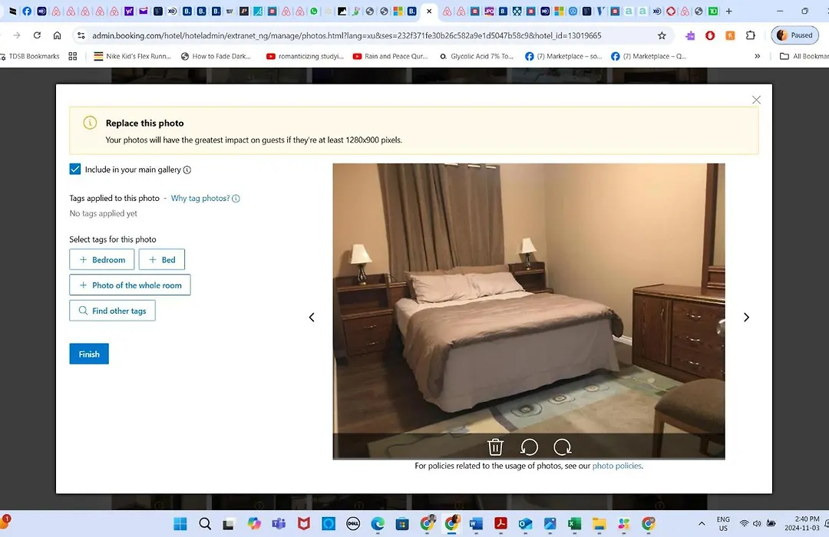Open the Why tag photos link
The image size is (829, 537).
200,198
